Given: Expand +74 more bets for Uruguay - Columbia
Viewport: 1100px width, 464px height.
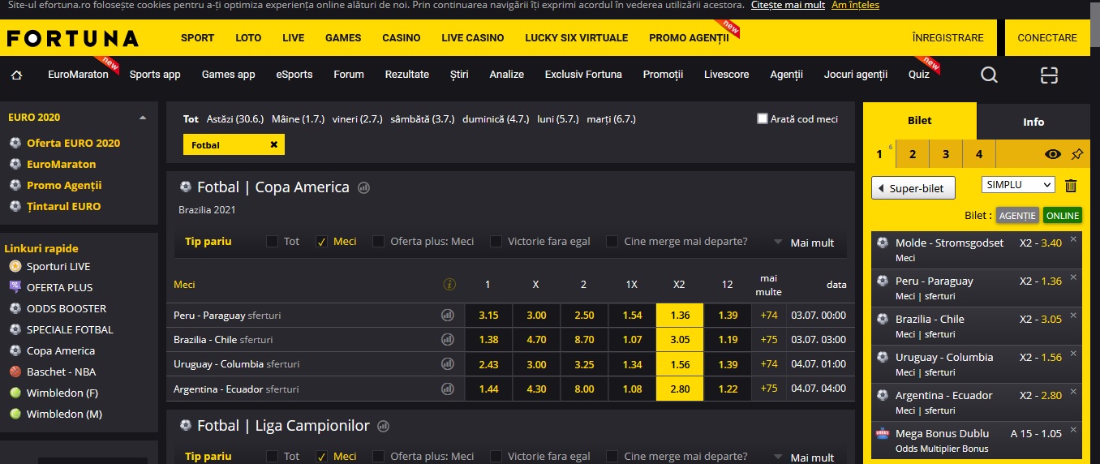Looking at the screenshot, I should 769,364.
